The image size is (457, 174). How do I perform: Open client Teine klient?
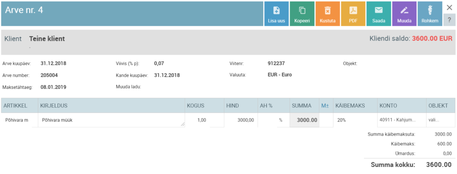(x=47, y=39)
